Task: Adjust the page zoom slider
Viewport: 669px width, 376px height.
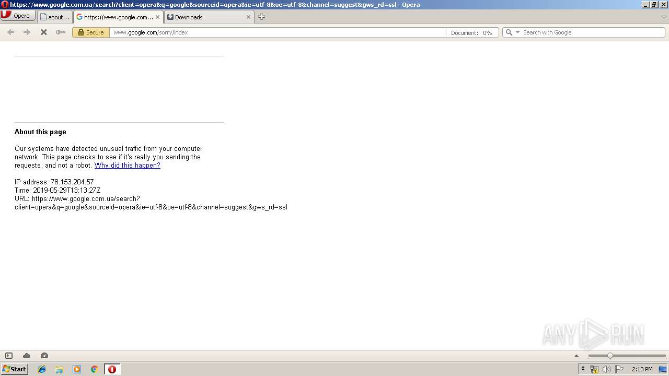Action: click(627, 356)
